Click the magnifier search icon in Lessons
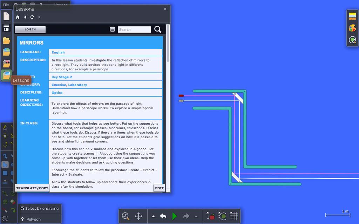The width and height of the screenshot is (359, 224). (x=158, y=29)
